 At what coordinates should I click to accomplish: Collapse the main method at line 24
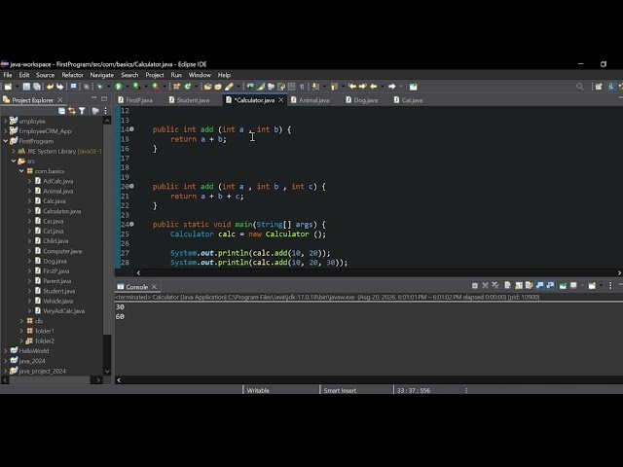[131, 224]
